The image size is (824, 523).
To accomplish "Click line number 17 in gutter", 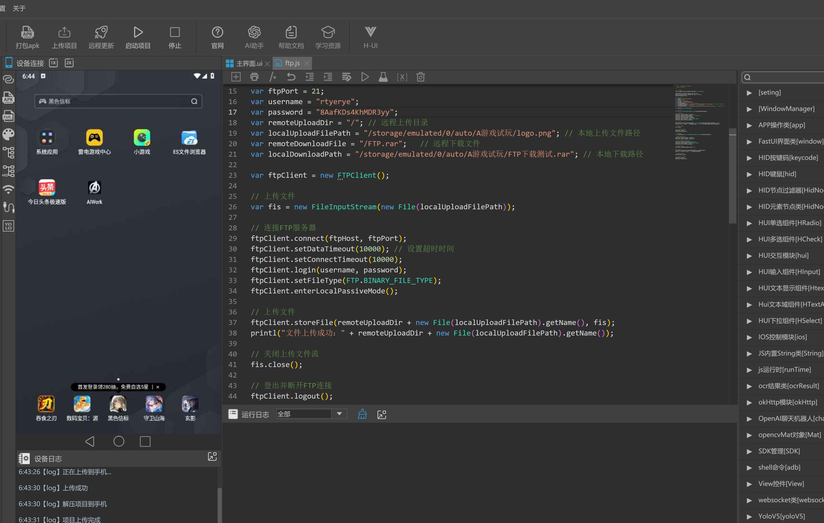I will click(233, 112).
